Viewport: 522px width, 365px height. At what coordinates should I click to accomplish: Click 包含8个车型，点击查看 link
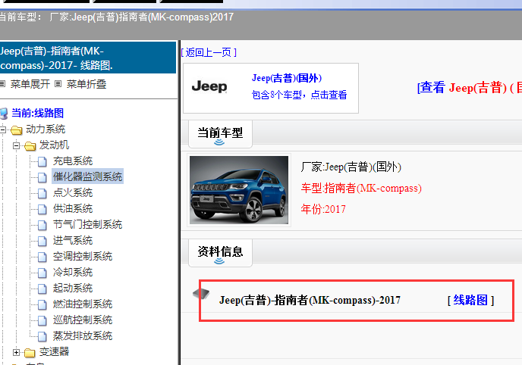[x=299, y=95]
